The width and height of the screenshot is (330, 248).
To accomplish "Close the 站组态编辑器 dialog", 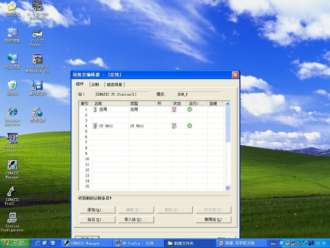I will point(235,75).
